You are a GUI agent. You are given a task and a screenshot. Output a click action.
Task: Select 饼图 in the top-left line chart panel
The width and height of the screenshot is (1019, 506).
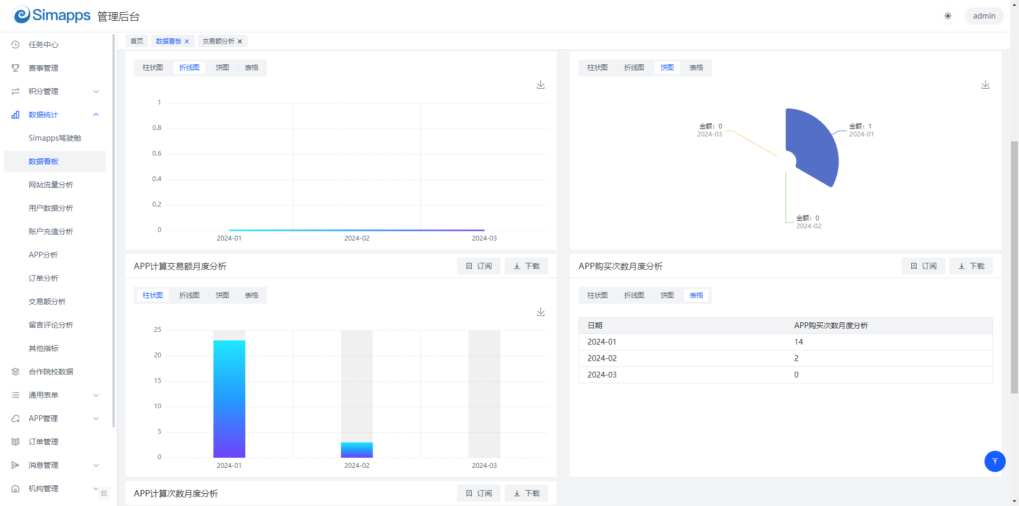[222, 67]
